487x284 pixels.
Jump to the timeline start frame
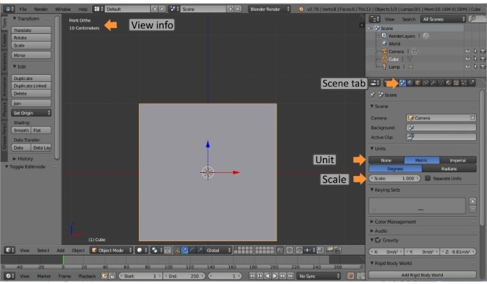coord(252,276)
